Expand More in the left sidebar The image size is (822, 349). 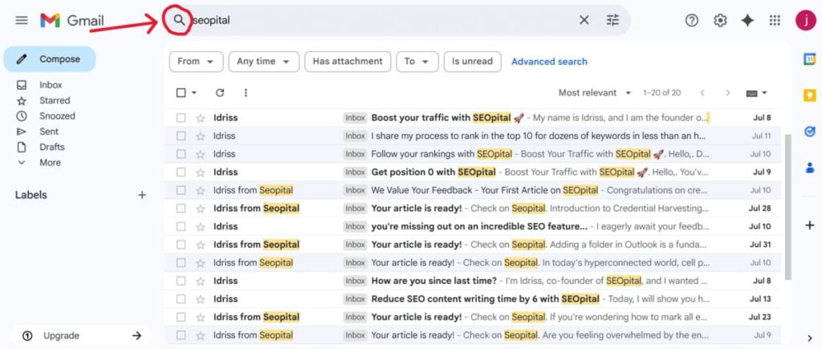[50, 163]
